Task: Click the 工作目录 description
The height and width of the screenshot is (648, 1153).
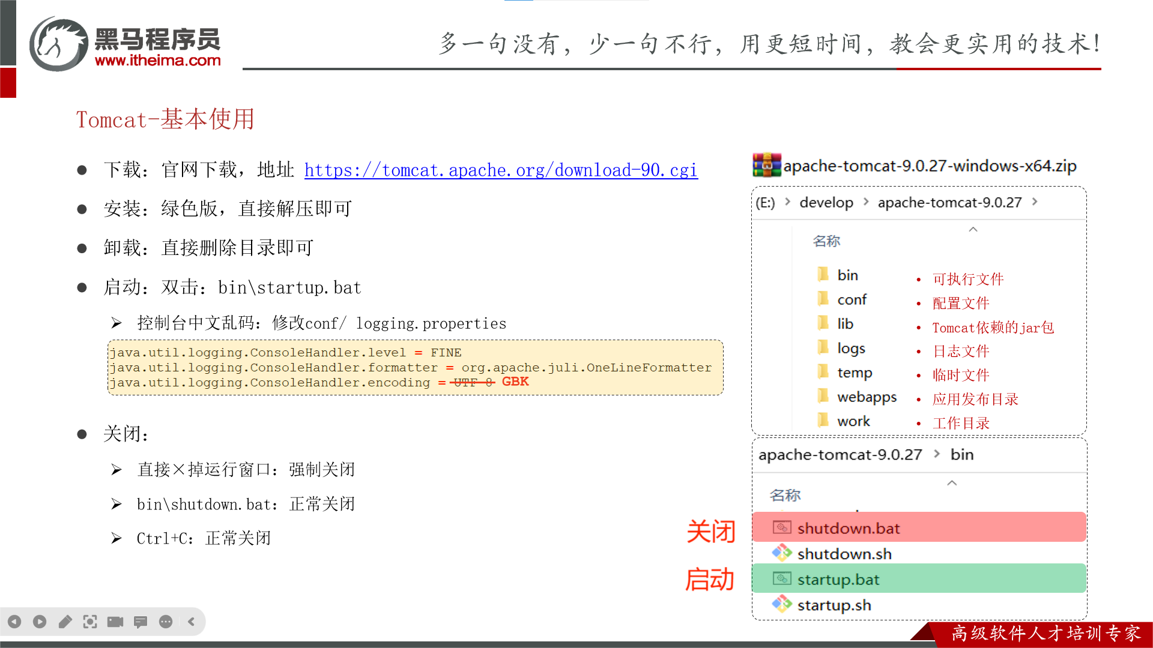Action: [x=961, y=423]
